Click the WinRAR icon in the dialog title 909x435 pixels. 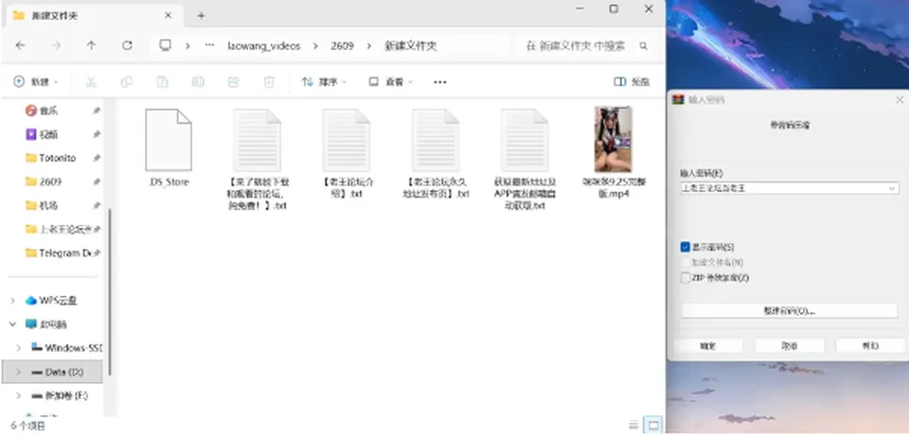tap(678, 100)
